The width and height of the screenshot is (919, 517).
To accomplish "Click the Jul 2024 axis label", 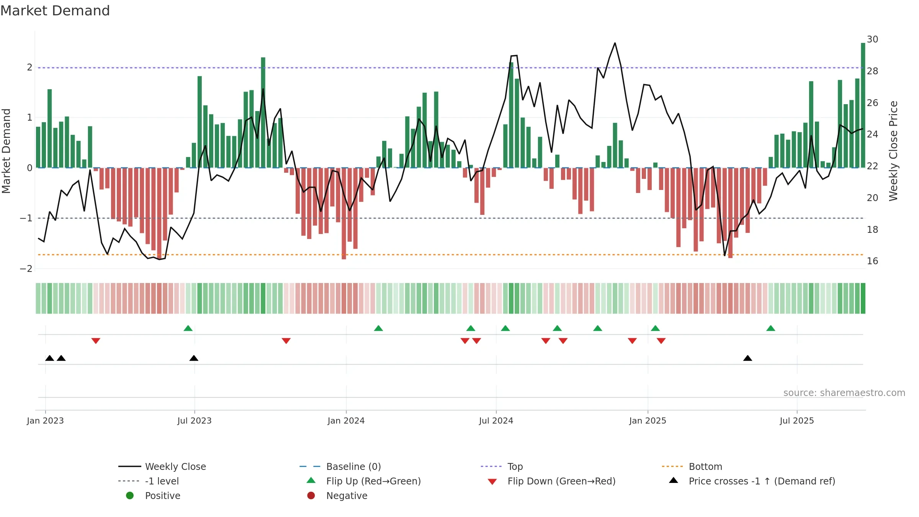I will click(x=496, y=420).
